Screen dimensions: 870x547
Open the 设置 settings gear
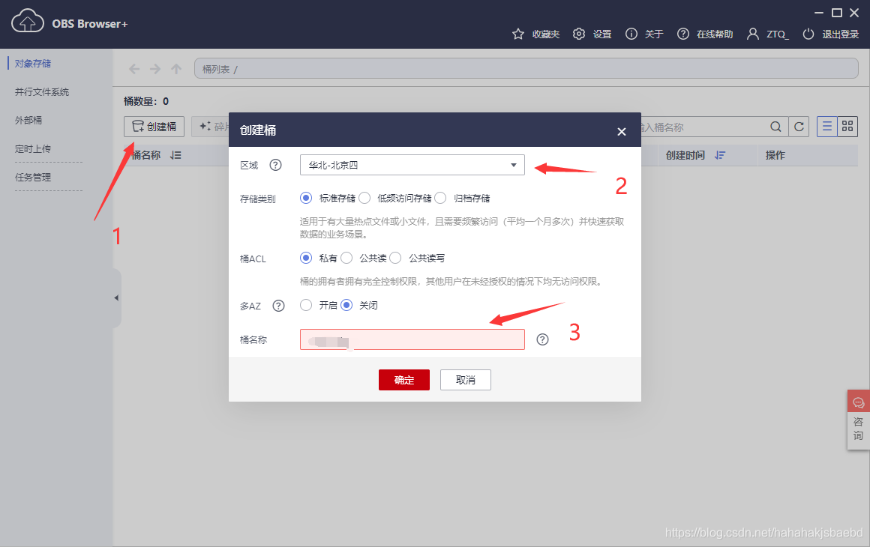(x=592, y=34)
